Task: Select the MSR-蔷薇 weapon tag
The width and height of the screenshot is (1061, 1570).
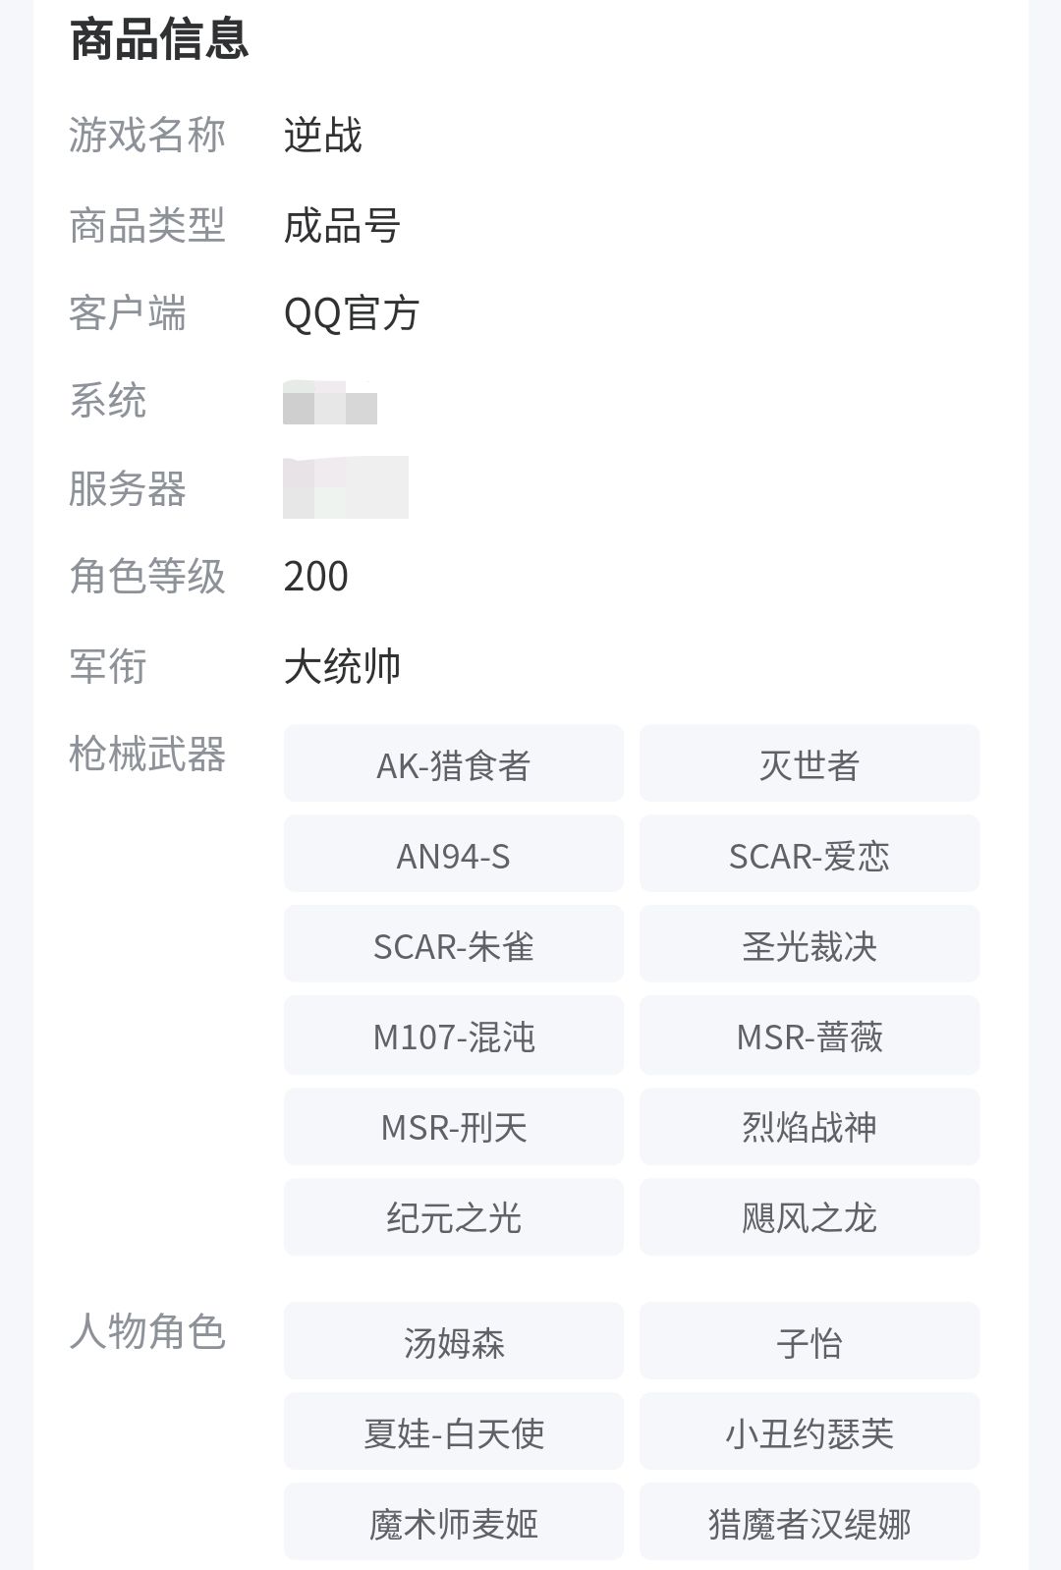Action: tap(809, 1036)
